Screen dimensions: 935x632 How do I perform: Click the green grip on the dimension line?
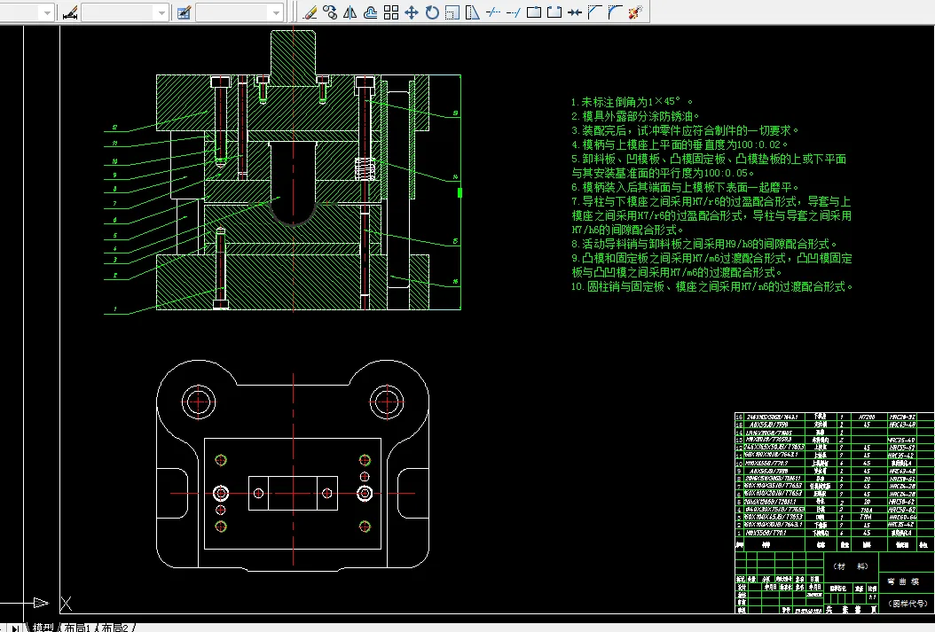[x=460, y=191]
